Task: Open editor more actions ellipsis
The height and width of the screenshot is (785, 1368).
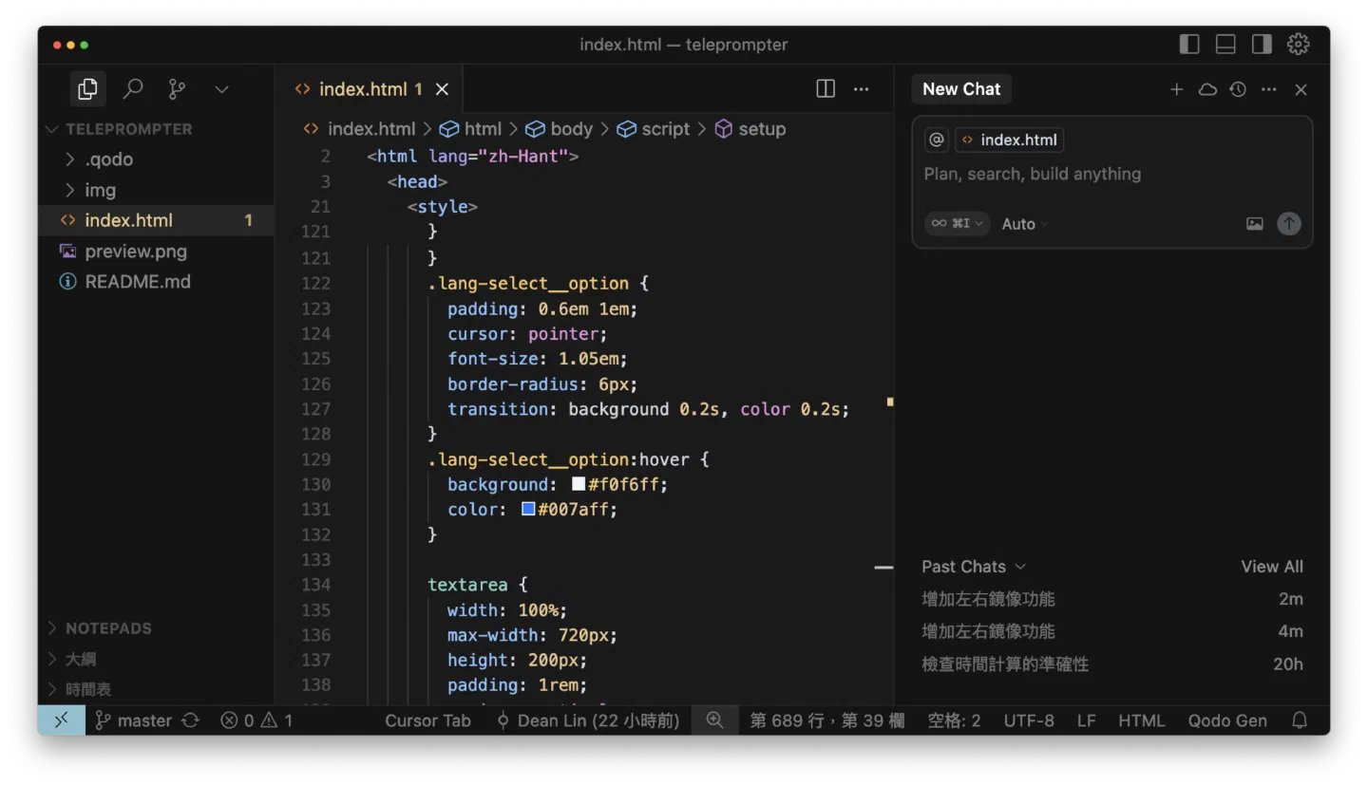Action: pyautogui.click(x=861, y=89)
